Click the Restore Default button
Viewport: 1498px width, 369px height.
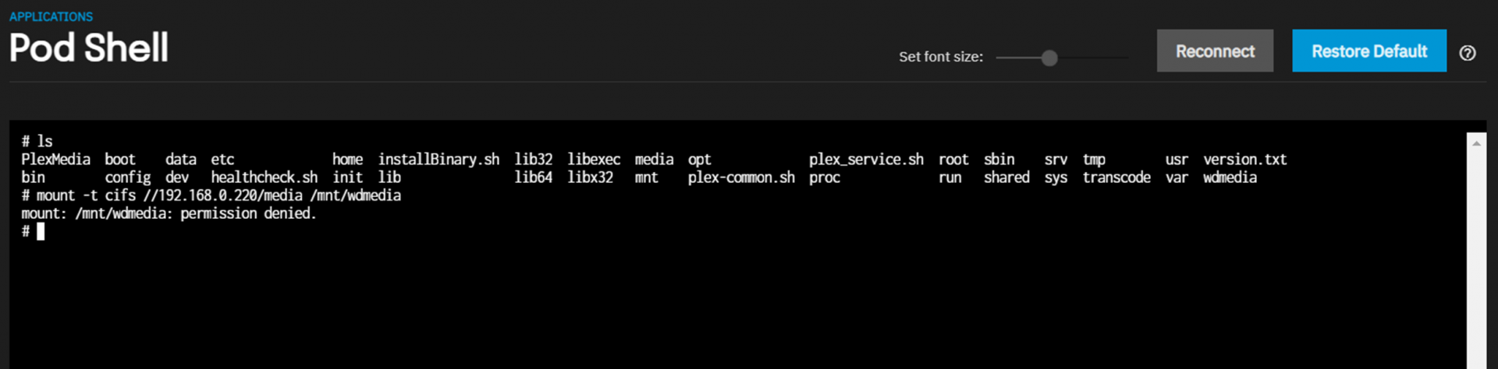point(1369,51)
